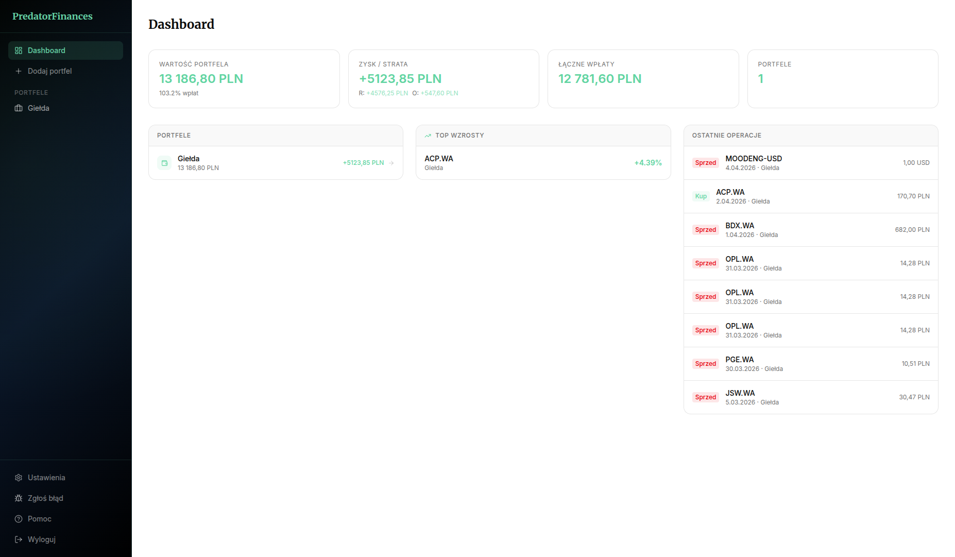
Task: Click the Wartość Portfela summary card
Action: click(x=244, y=79)
